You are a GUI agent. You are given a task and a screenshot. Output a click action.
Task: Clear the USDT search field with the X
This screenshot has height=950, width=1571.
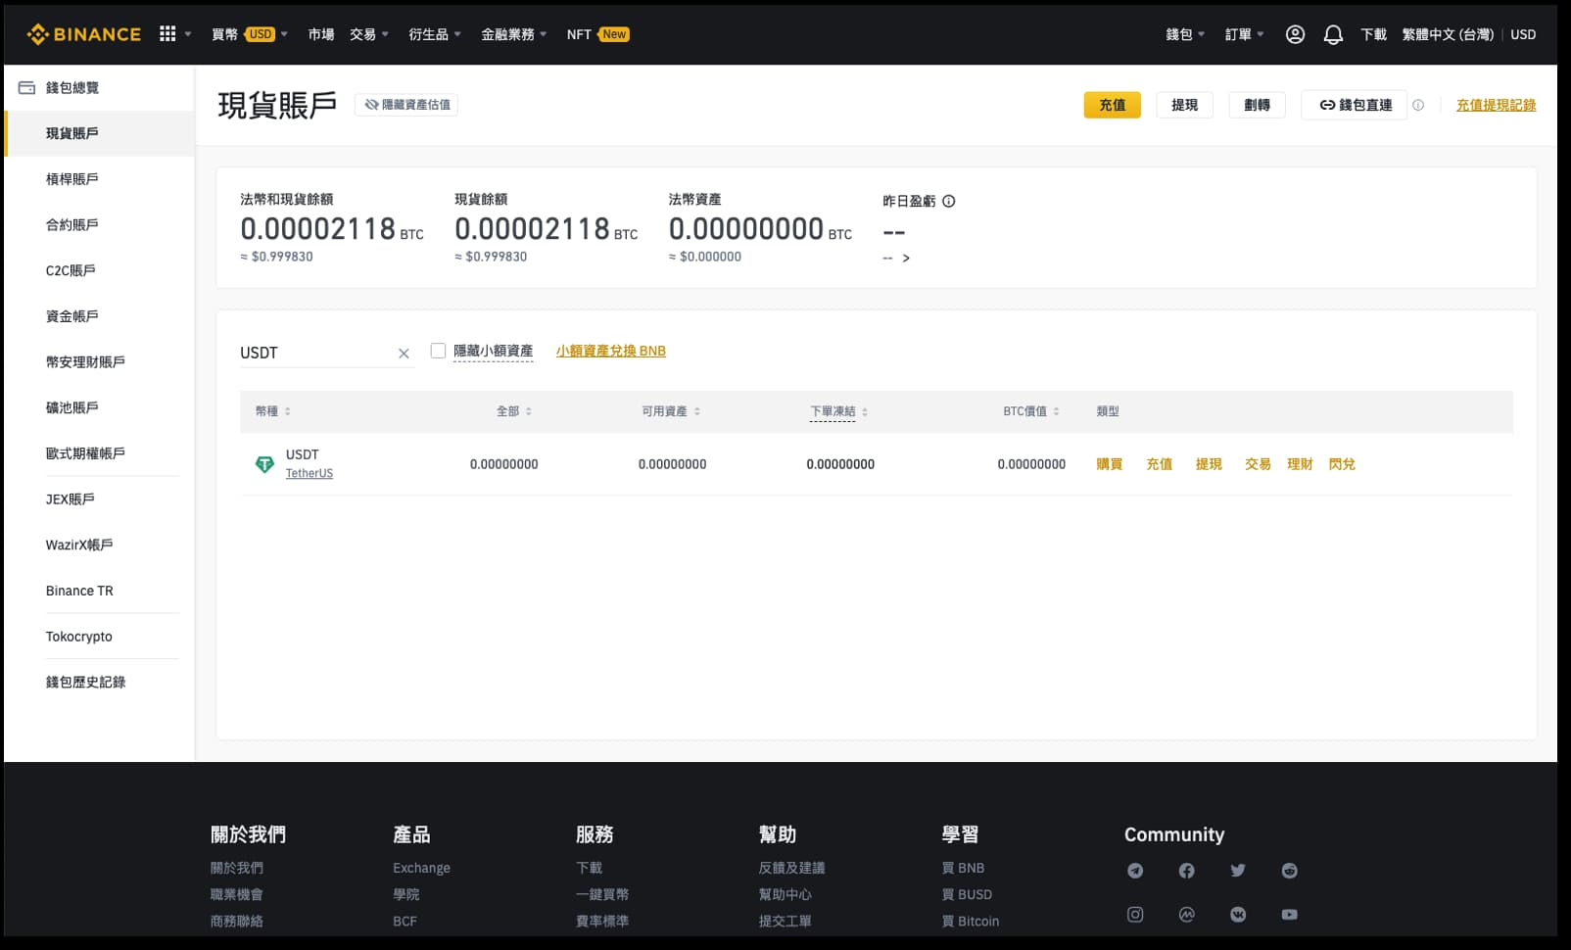[x=403, y=353]
